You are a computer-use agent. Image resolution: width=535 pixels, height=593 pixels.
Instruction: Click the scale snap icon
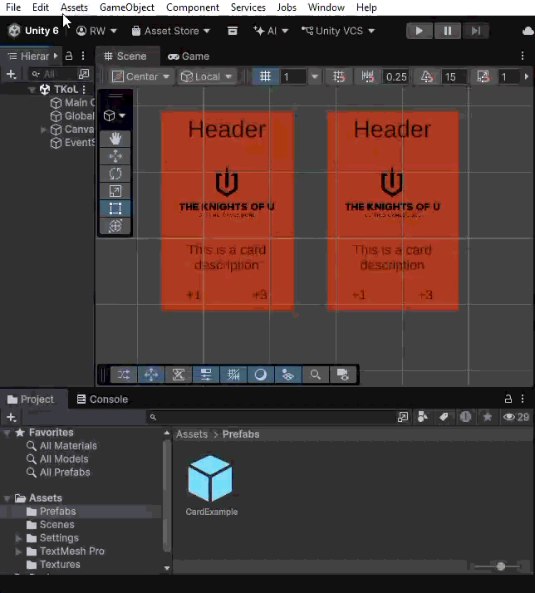[483, 76]
